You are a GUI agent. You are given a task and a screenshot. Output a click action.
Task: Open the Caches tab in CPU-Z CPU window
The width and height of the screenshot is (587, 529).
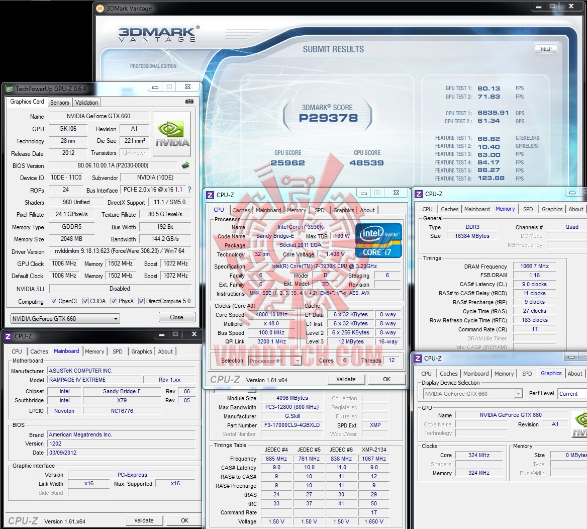point(241,210)
